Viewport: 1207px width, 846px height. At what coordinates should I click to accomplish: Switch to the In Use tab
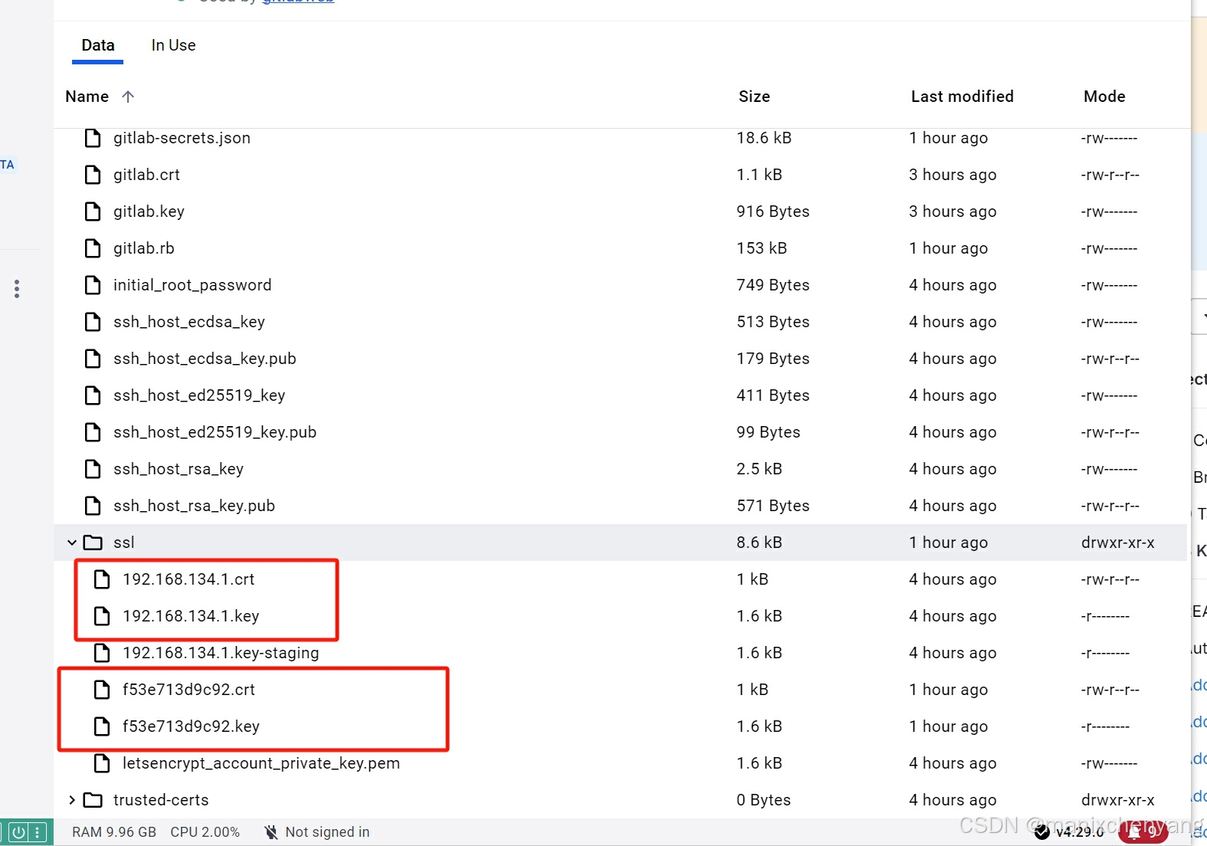173,45
